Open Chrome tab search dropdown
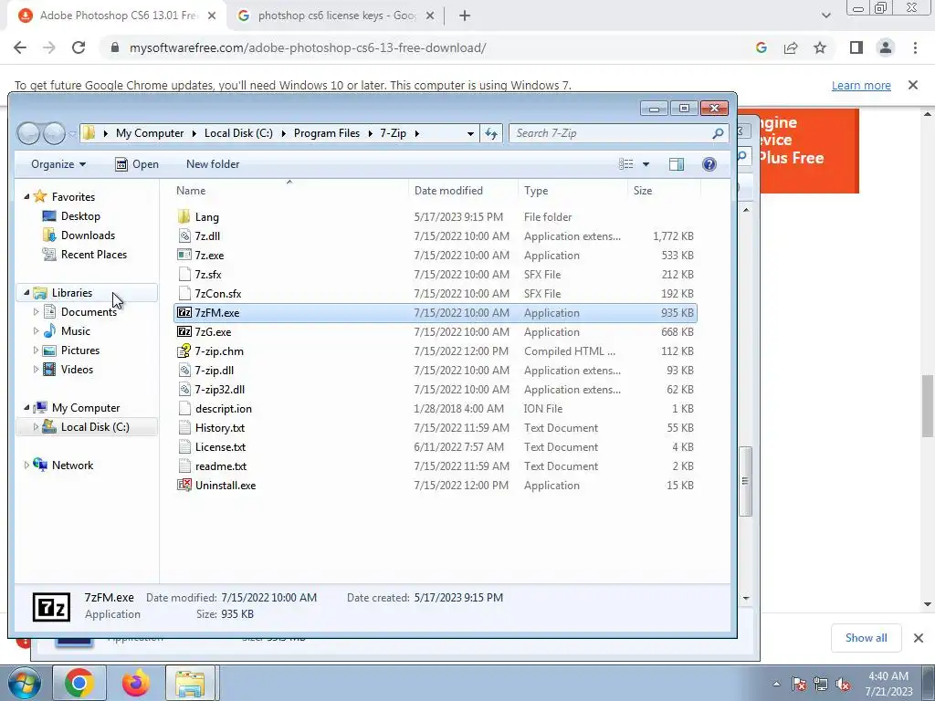Image resolution: width=935 pixels, height=701 pixels. (825, 16)
